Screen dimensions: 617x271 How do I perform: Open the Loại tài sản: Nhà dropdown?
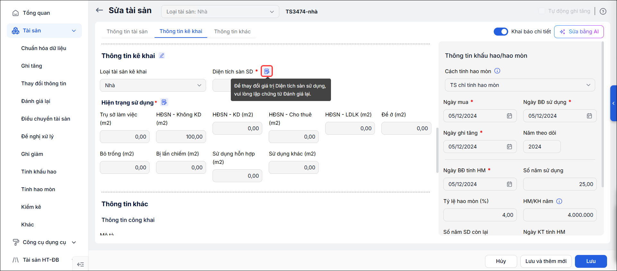[x=220, y=12]
